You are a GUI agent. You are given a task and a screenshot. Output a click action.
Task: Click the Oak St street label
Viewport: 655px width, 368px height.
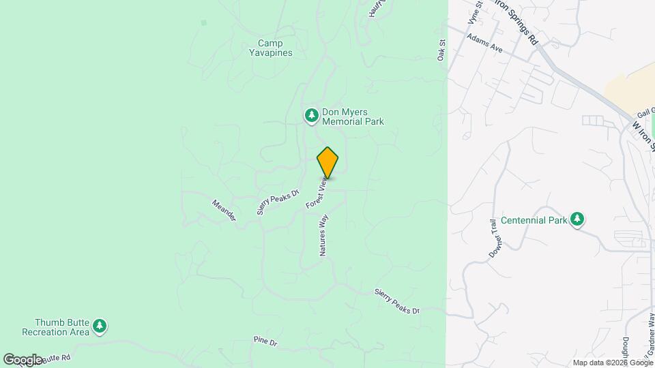[x=441, y=50]
